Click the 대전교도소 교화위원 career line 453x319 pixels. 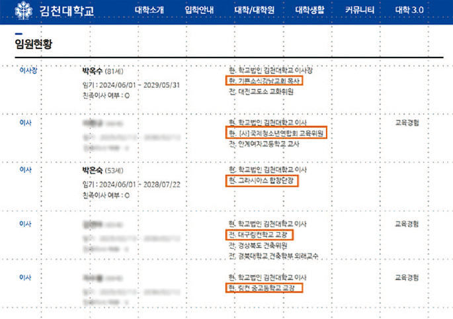(261, 91)
